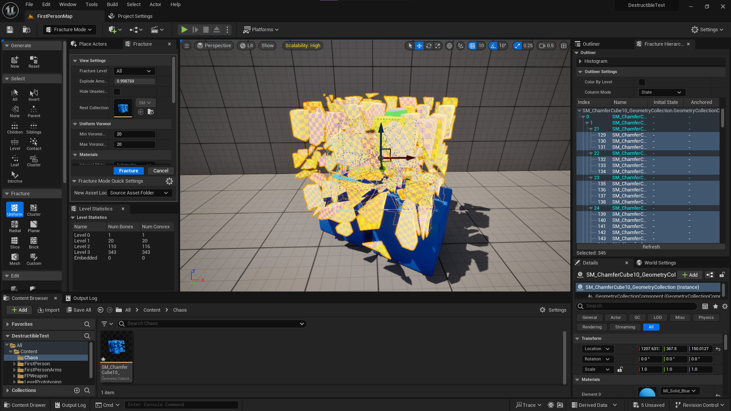Click the Invert selection icon
Viewport: 731px width, 411px height.
tap(34, 95)
